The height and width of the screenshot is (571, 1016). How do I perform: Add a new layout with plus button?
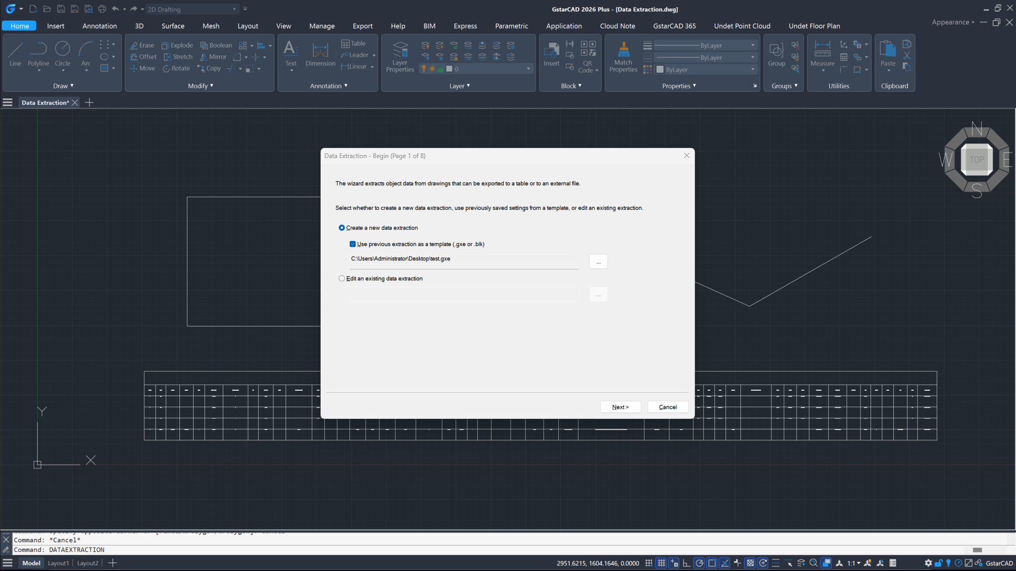click(113, 563)
